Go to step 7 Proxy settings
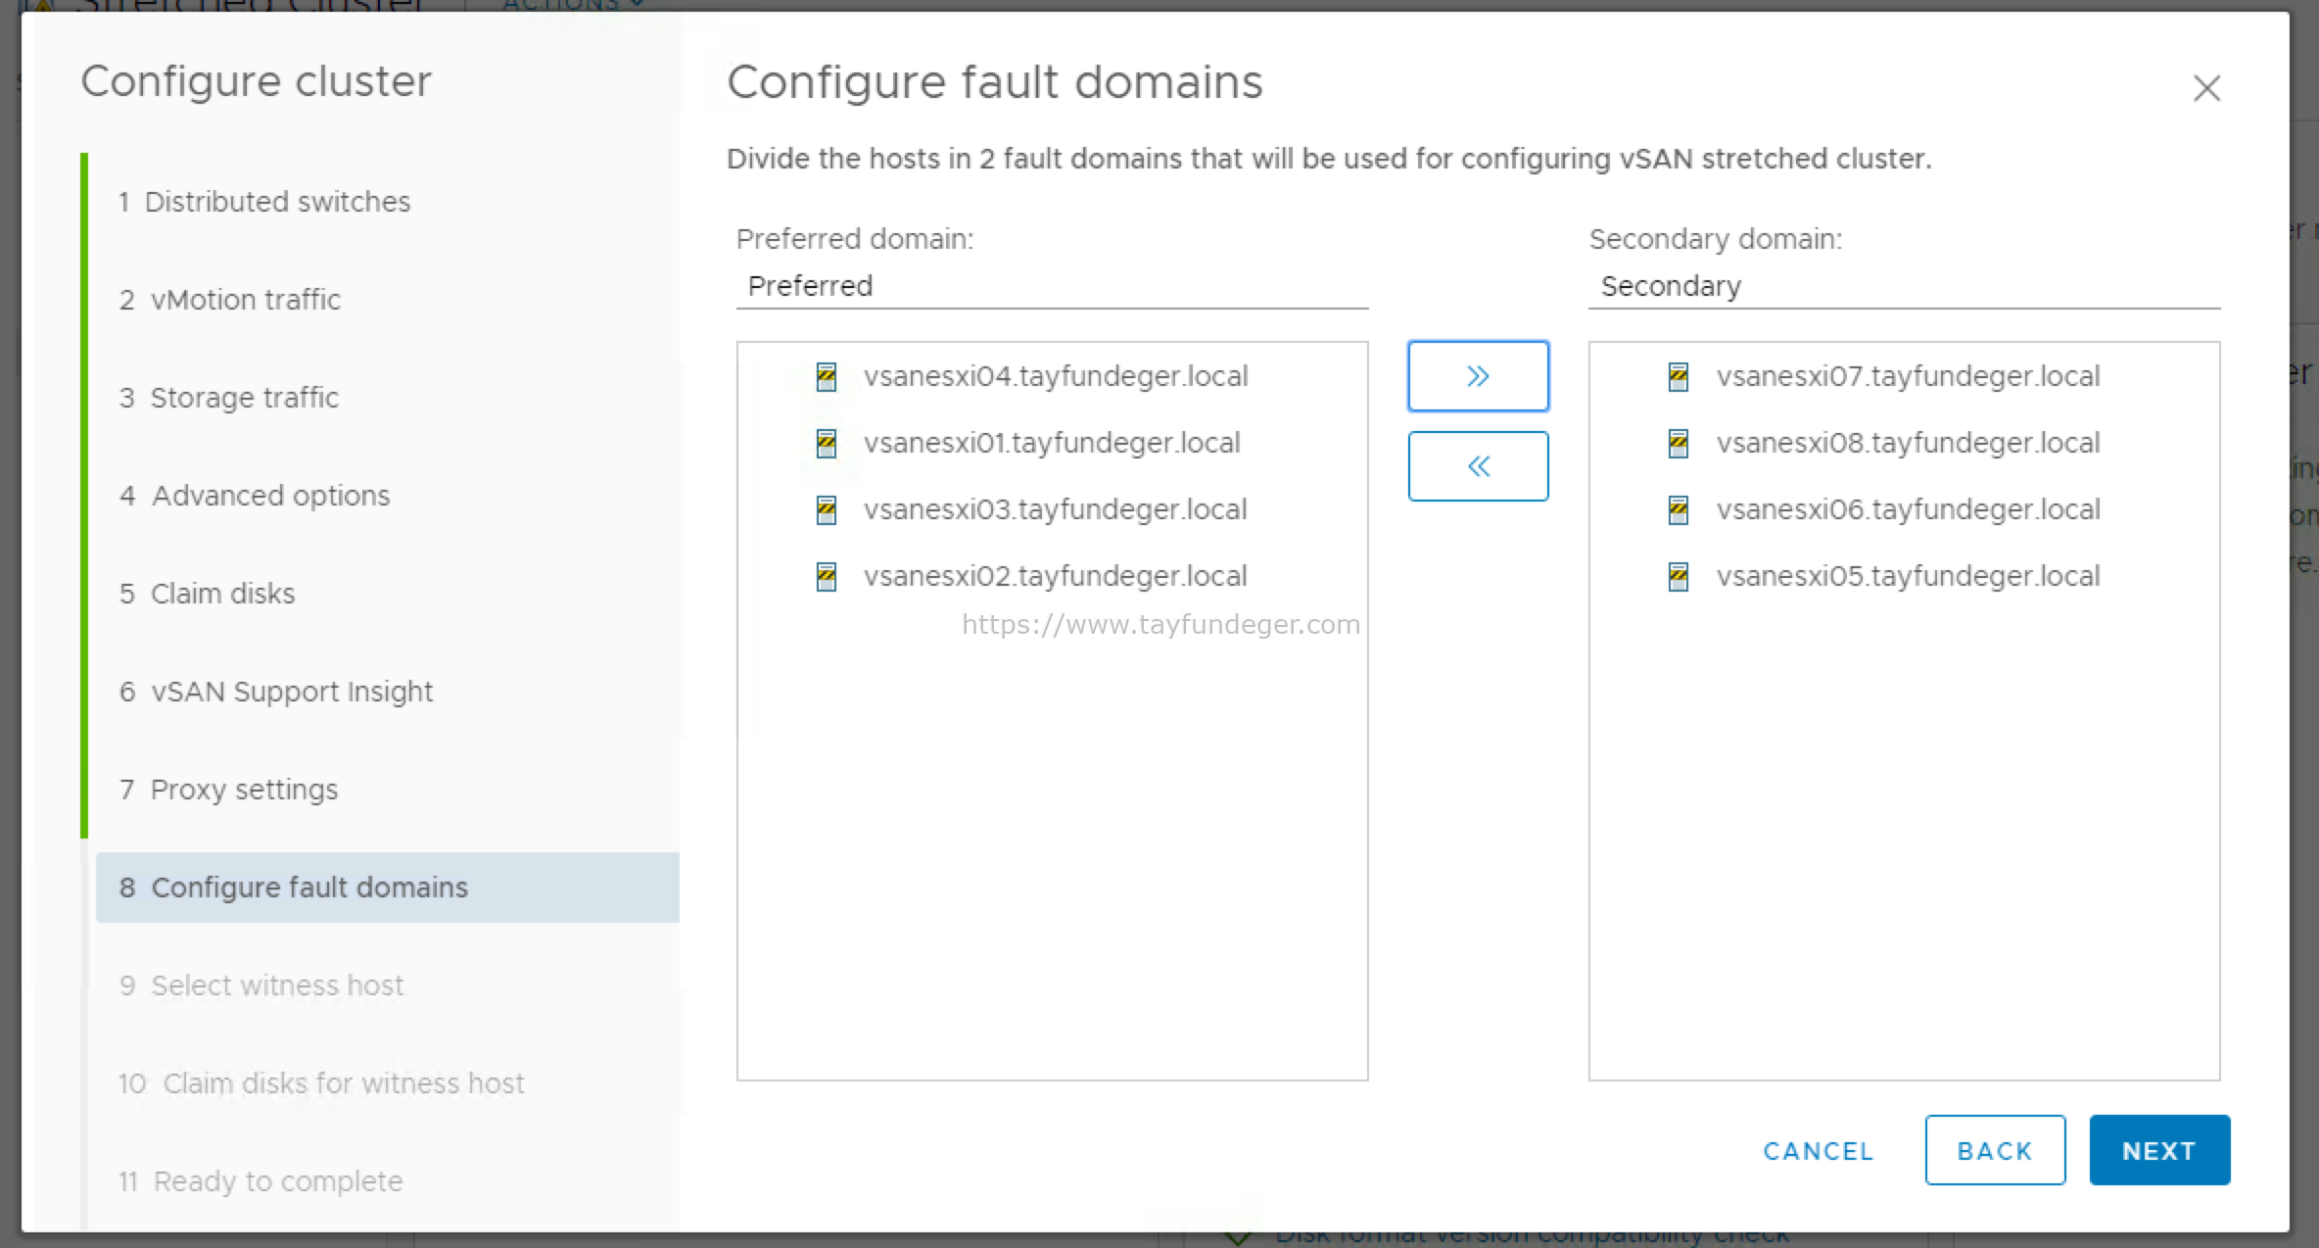 228,790
